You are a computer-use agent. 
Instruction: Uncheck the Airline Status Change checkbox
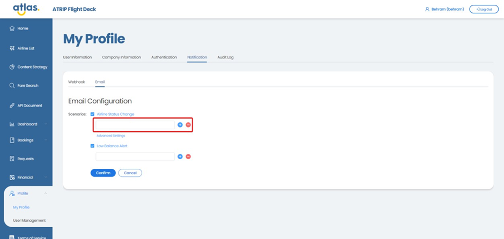click(93, 114)
